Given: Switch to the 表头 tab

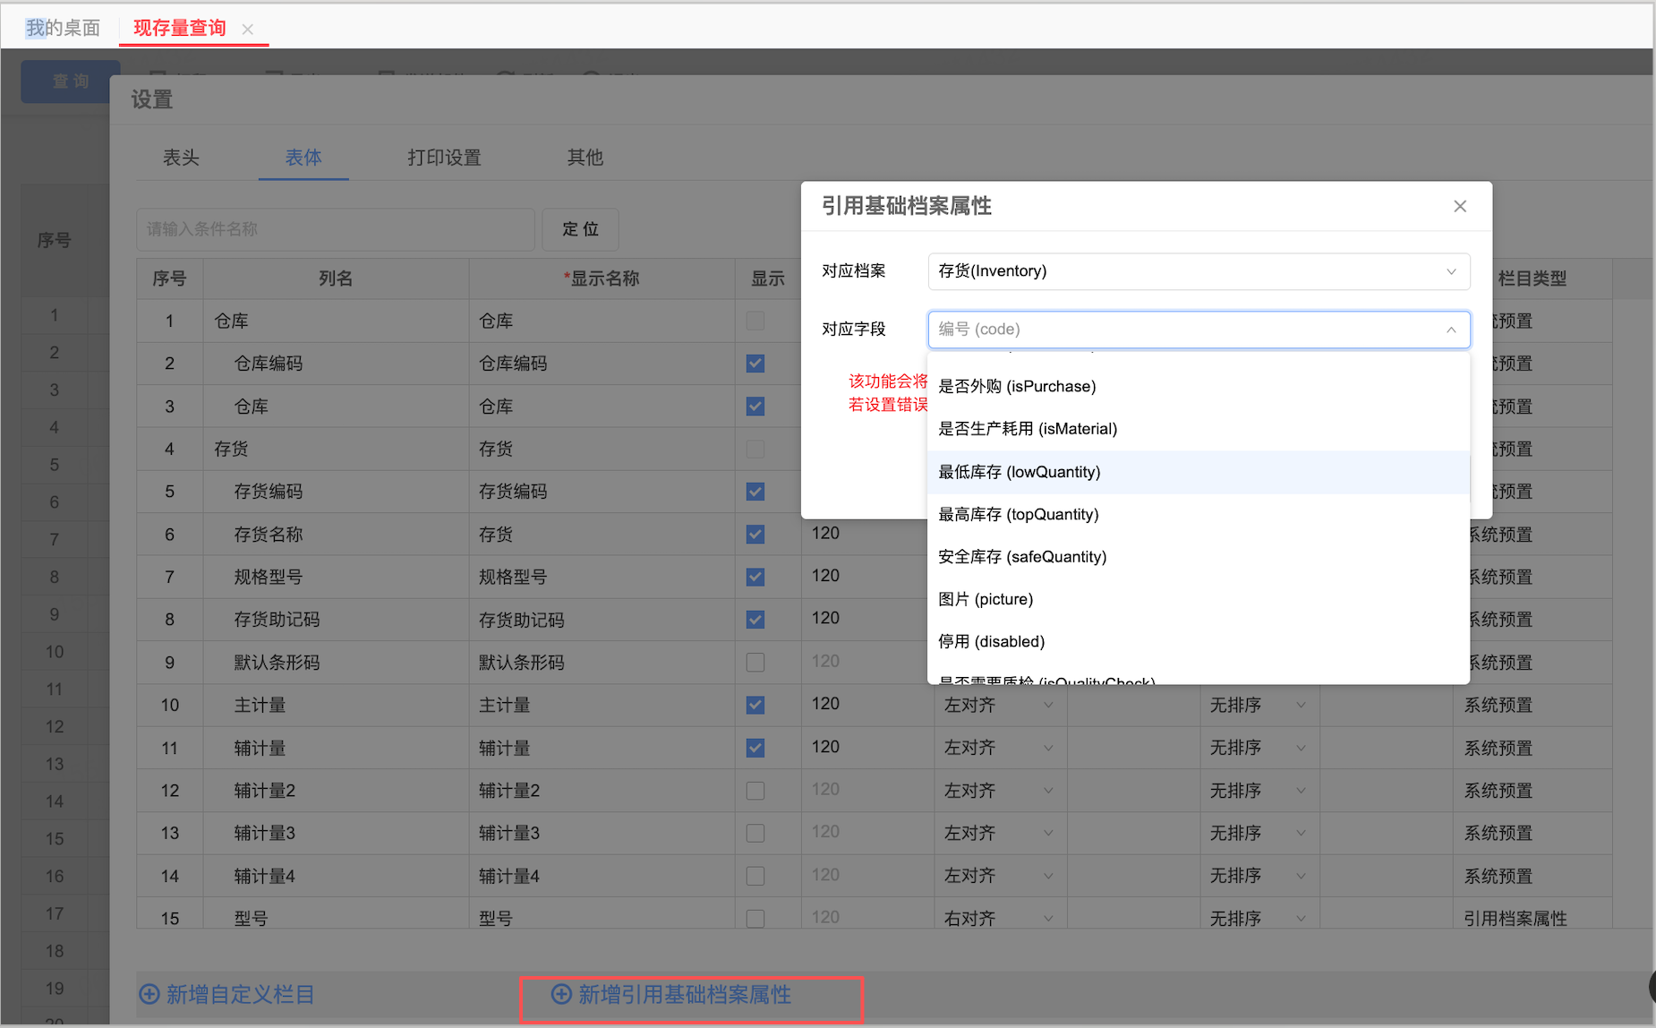Looking at the screenshot, I should [x=181, y=158].
